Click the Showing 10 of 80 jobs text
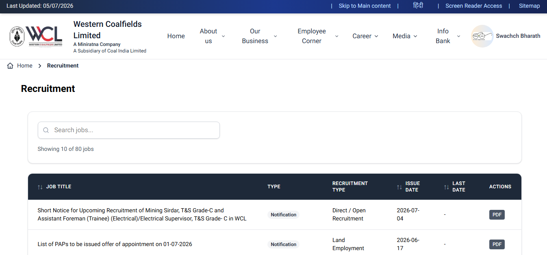The width and height of the screenshot is (547, 255). coord(65,149)
